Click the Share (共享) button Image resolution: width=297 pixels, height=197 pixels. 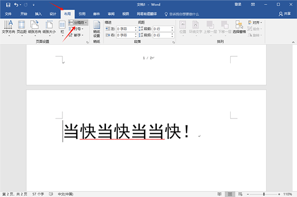pyautogui.click(x=285, y=14)
